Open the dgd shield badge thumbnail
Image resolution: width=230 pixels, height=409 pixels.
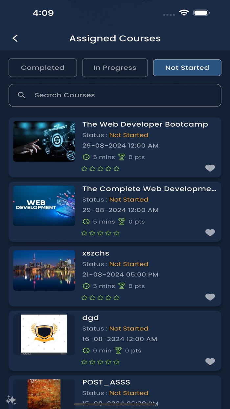click(44, 335)
